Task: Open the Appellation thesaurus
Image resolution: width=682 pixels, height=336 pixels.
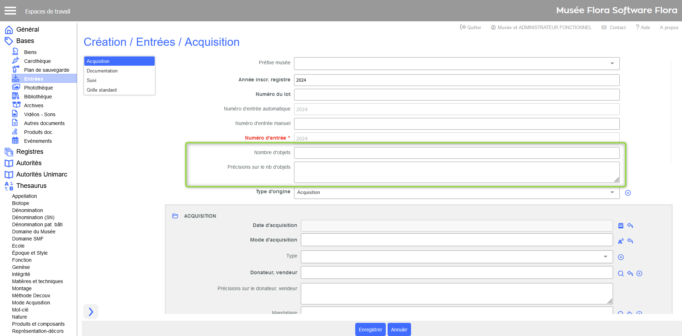Action: pyautogui.click(x=25, y=196)
